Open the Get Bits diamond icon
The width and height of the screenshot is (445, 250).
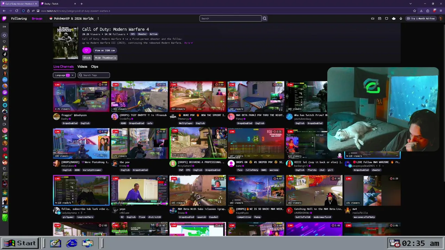[x=401, y=18]
